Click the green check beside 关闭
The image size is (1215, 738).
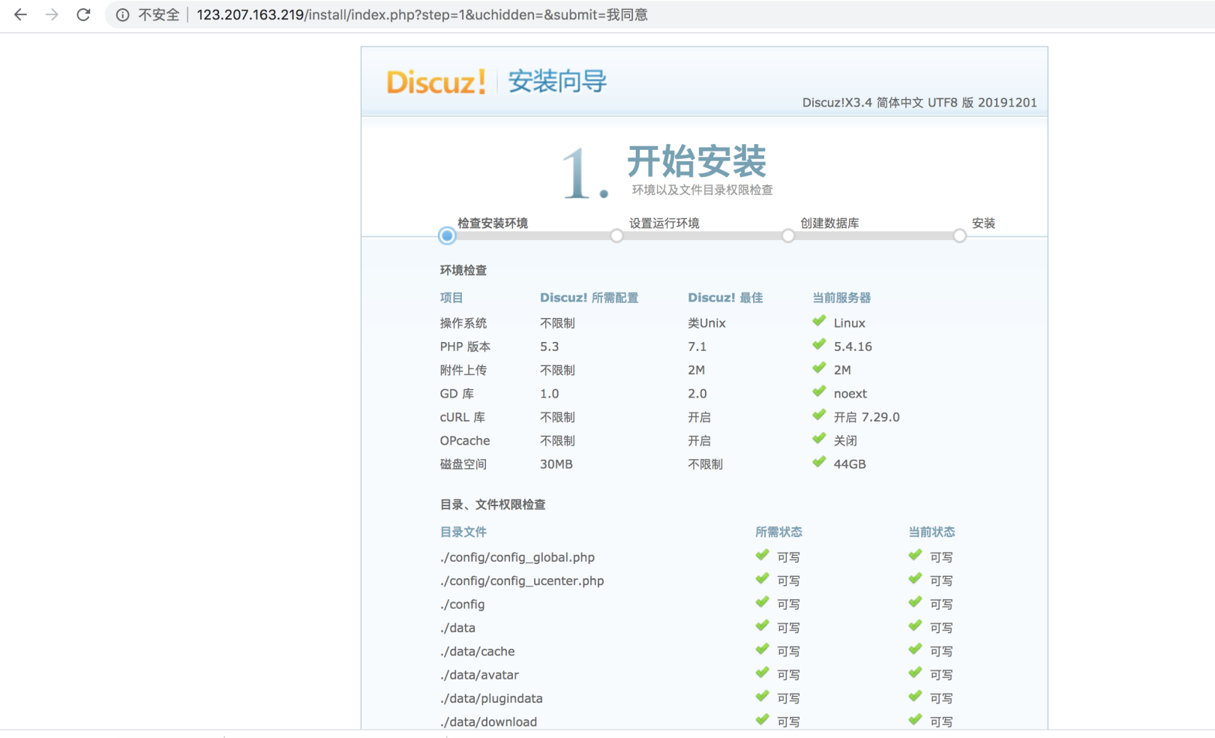[x=819, y=439]
